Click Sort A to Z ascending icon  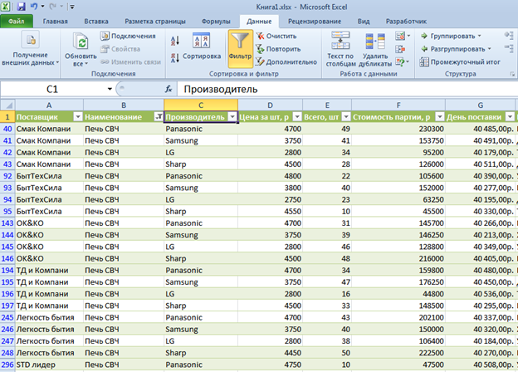pos(174,40)
